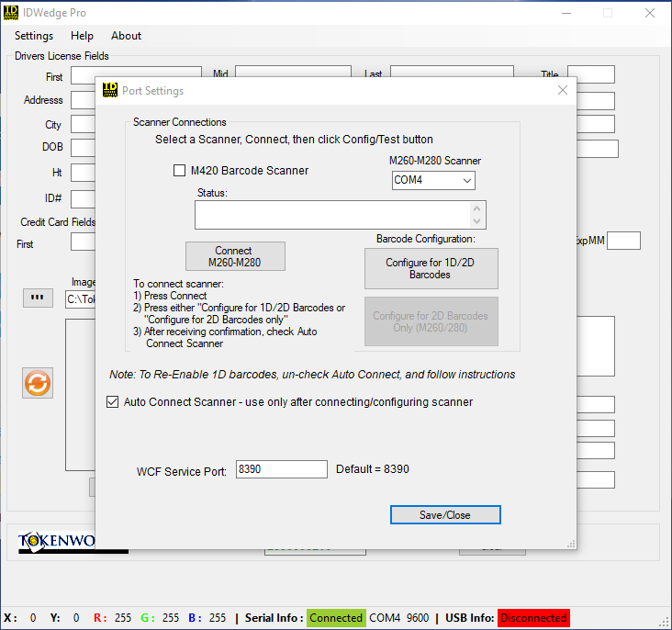This screenshot has height=630, width=672.
Task: Click the Re-Enable 1D barcodes note text
Action: 312,375
